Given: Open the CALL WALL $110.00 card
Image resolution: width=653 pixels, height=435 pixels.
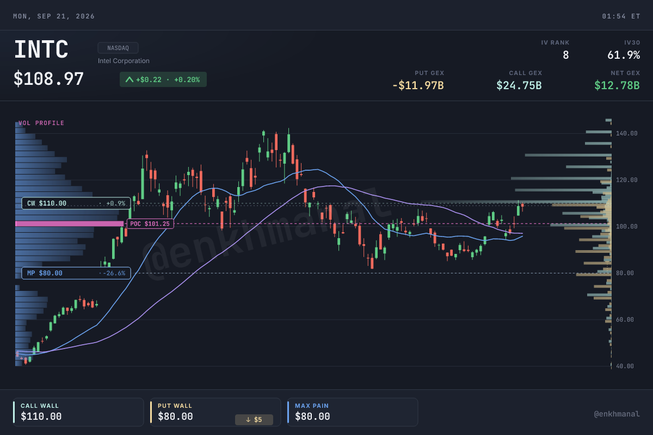Looking at the screenshot, I should pos(78,412).
